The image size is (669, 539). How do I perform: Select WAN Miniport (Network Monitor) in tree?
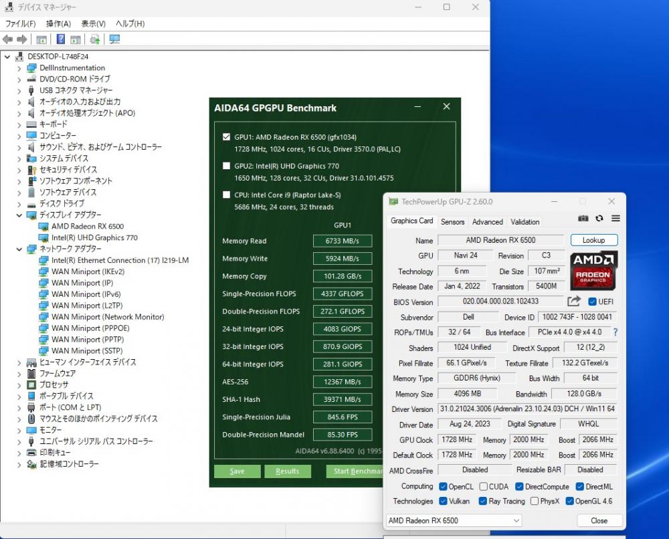pos(108,317)
